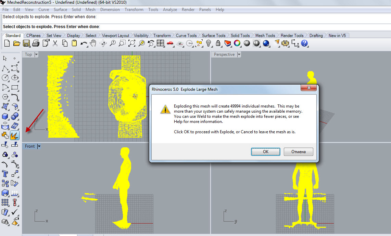The image size is (391, 236).
Task: Click the warning triangle icon in dialog
Action: tap(165, 109)
